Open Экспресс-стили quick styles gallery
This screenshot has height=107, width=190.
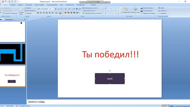coord(135,11)
